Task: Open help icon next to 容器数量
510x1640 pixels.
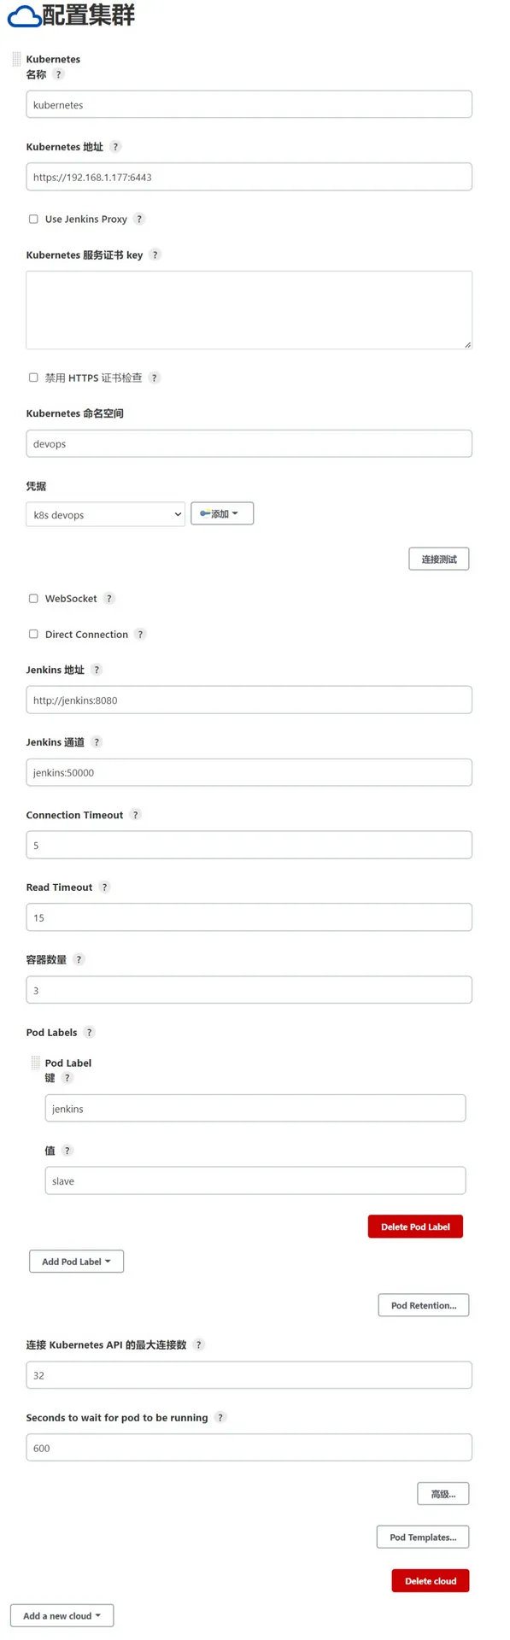Action: coord(79,959)
